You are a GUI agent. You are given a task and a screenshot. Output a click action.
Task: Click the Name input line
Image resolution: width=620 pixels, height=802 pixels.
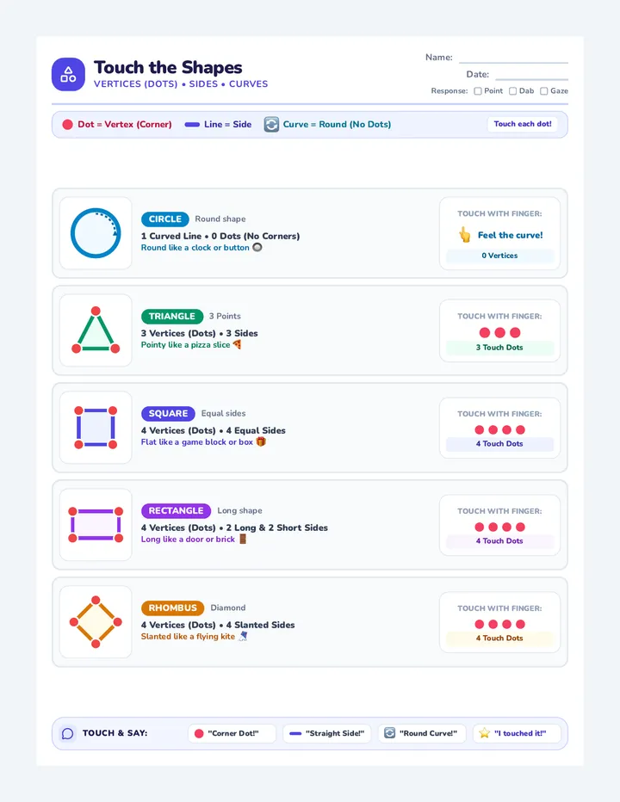pyautogui.click(x=513, y=58)
